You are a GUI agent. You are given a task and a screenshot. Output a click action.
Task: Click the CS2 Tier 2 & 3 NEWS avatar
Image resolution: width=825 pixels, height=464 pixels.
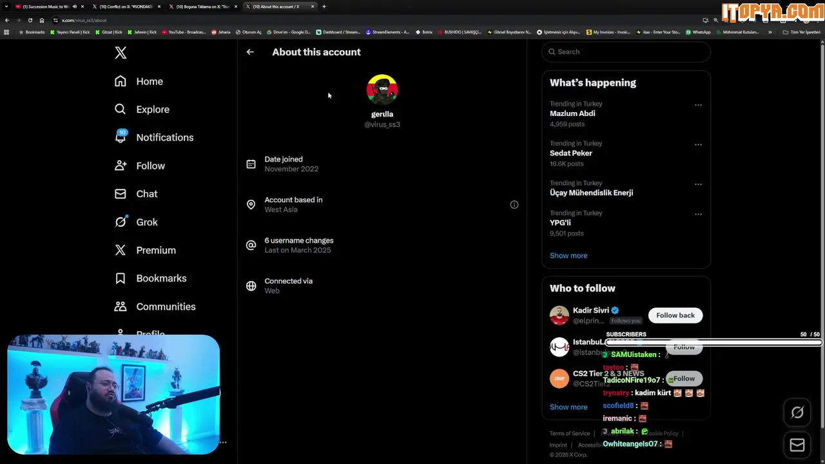559,378
